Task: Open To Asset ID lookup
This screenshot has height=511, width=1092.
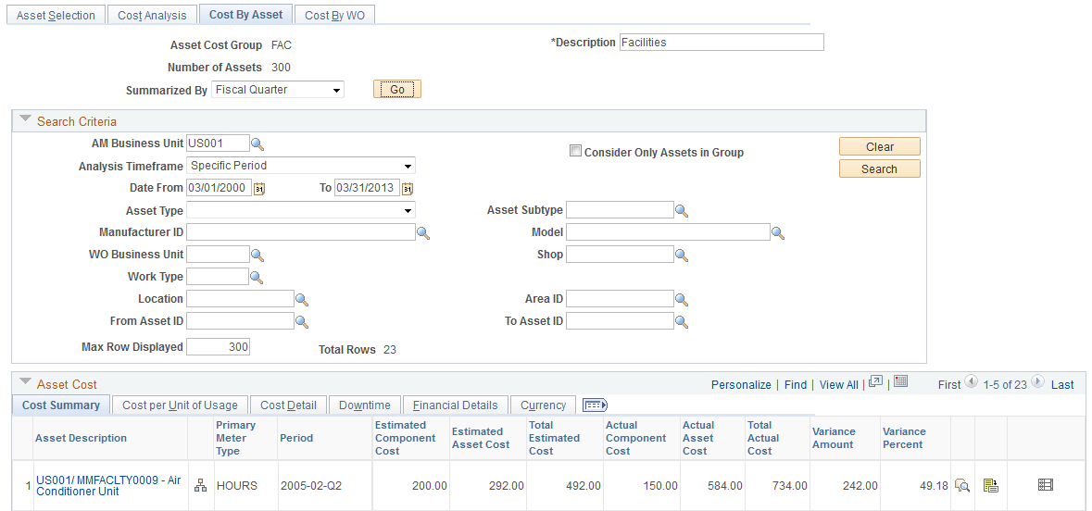Action: pos(682,322)
